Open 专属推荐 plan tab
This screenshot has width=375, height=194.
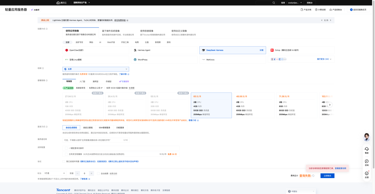pyautogui.click(x=124, y=81)
